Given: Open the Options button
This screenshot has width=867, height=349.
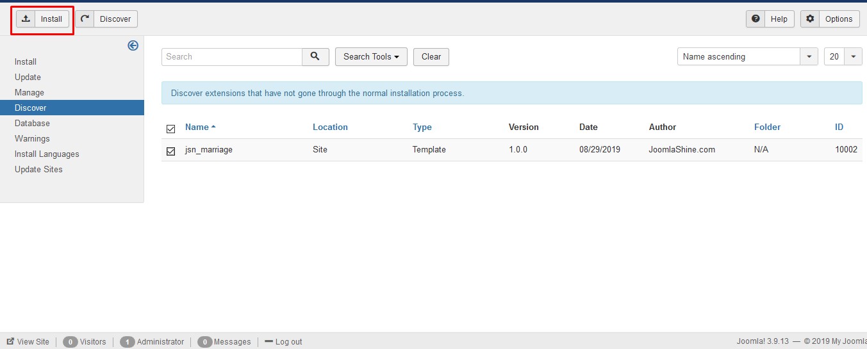Looking at the screenshot, I should 830,19.
